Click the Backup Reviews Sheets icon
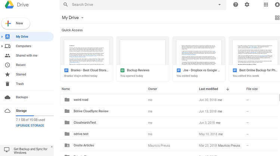 (122, 70)
